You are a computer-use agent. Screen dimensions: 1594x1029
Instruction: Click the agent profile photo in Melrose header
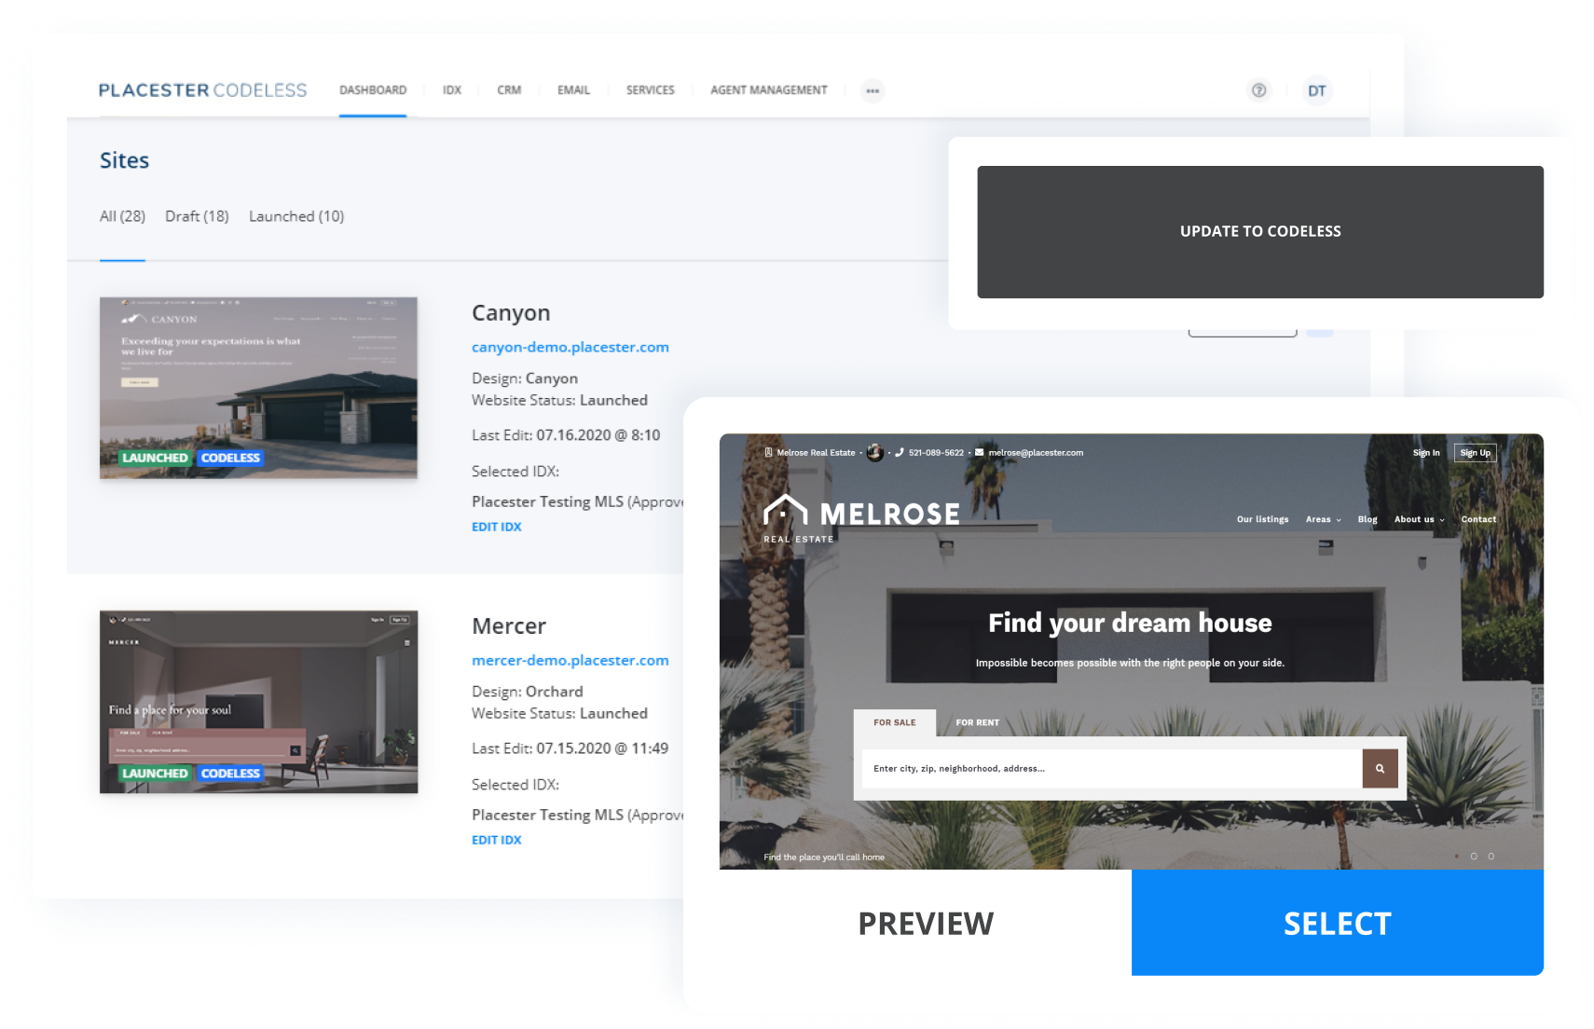(x=874, y=453)
